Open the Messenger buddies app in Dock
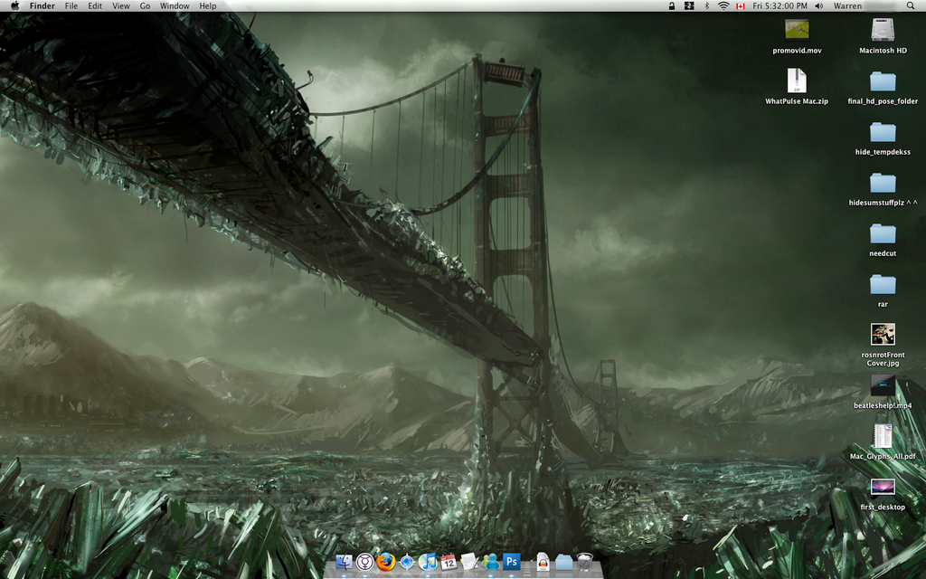 [x=490, y=561]
